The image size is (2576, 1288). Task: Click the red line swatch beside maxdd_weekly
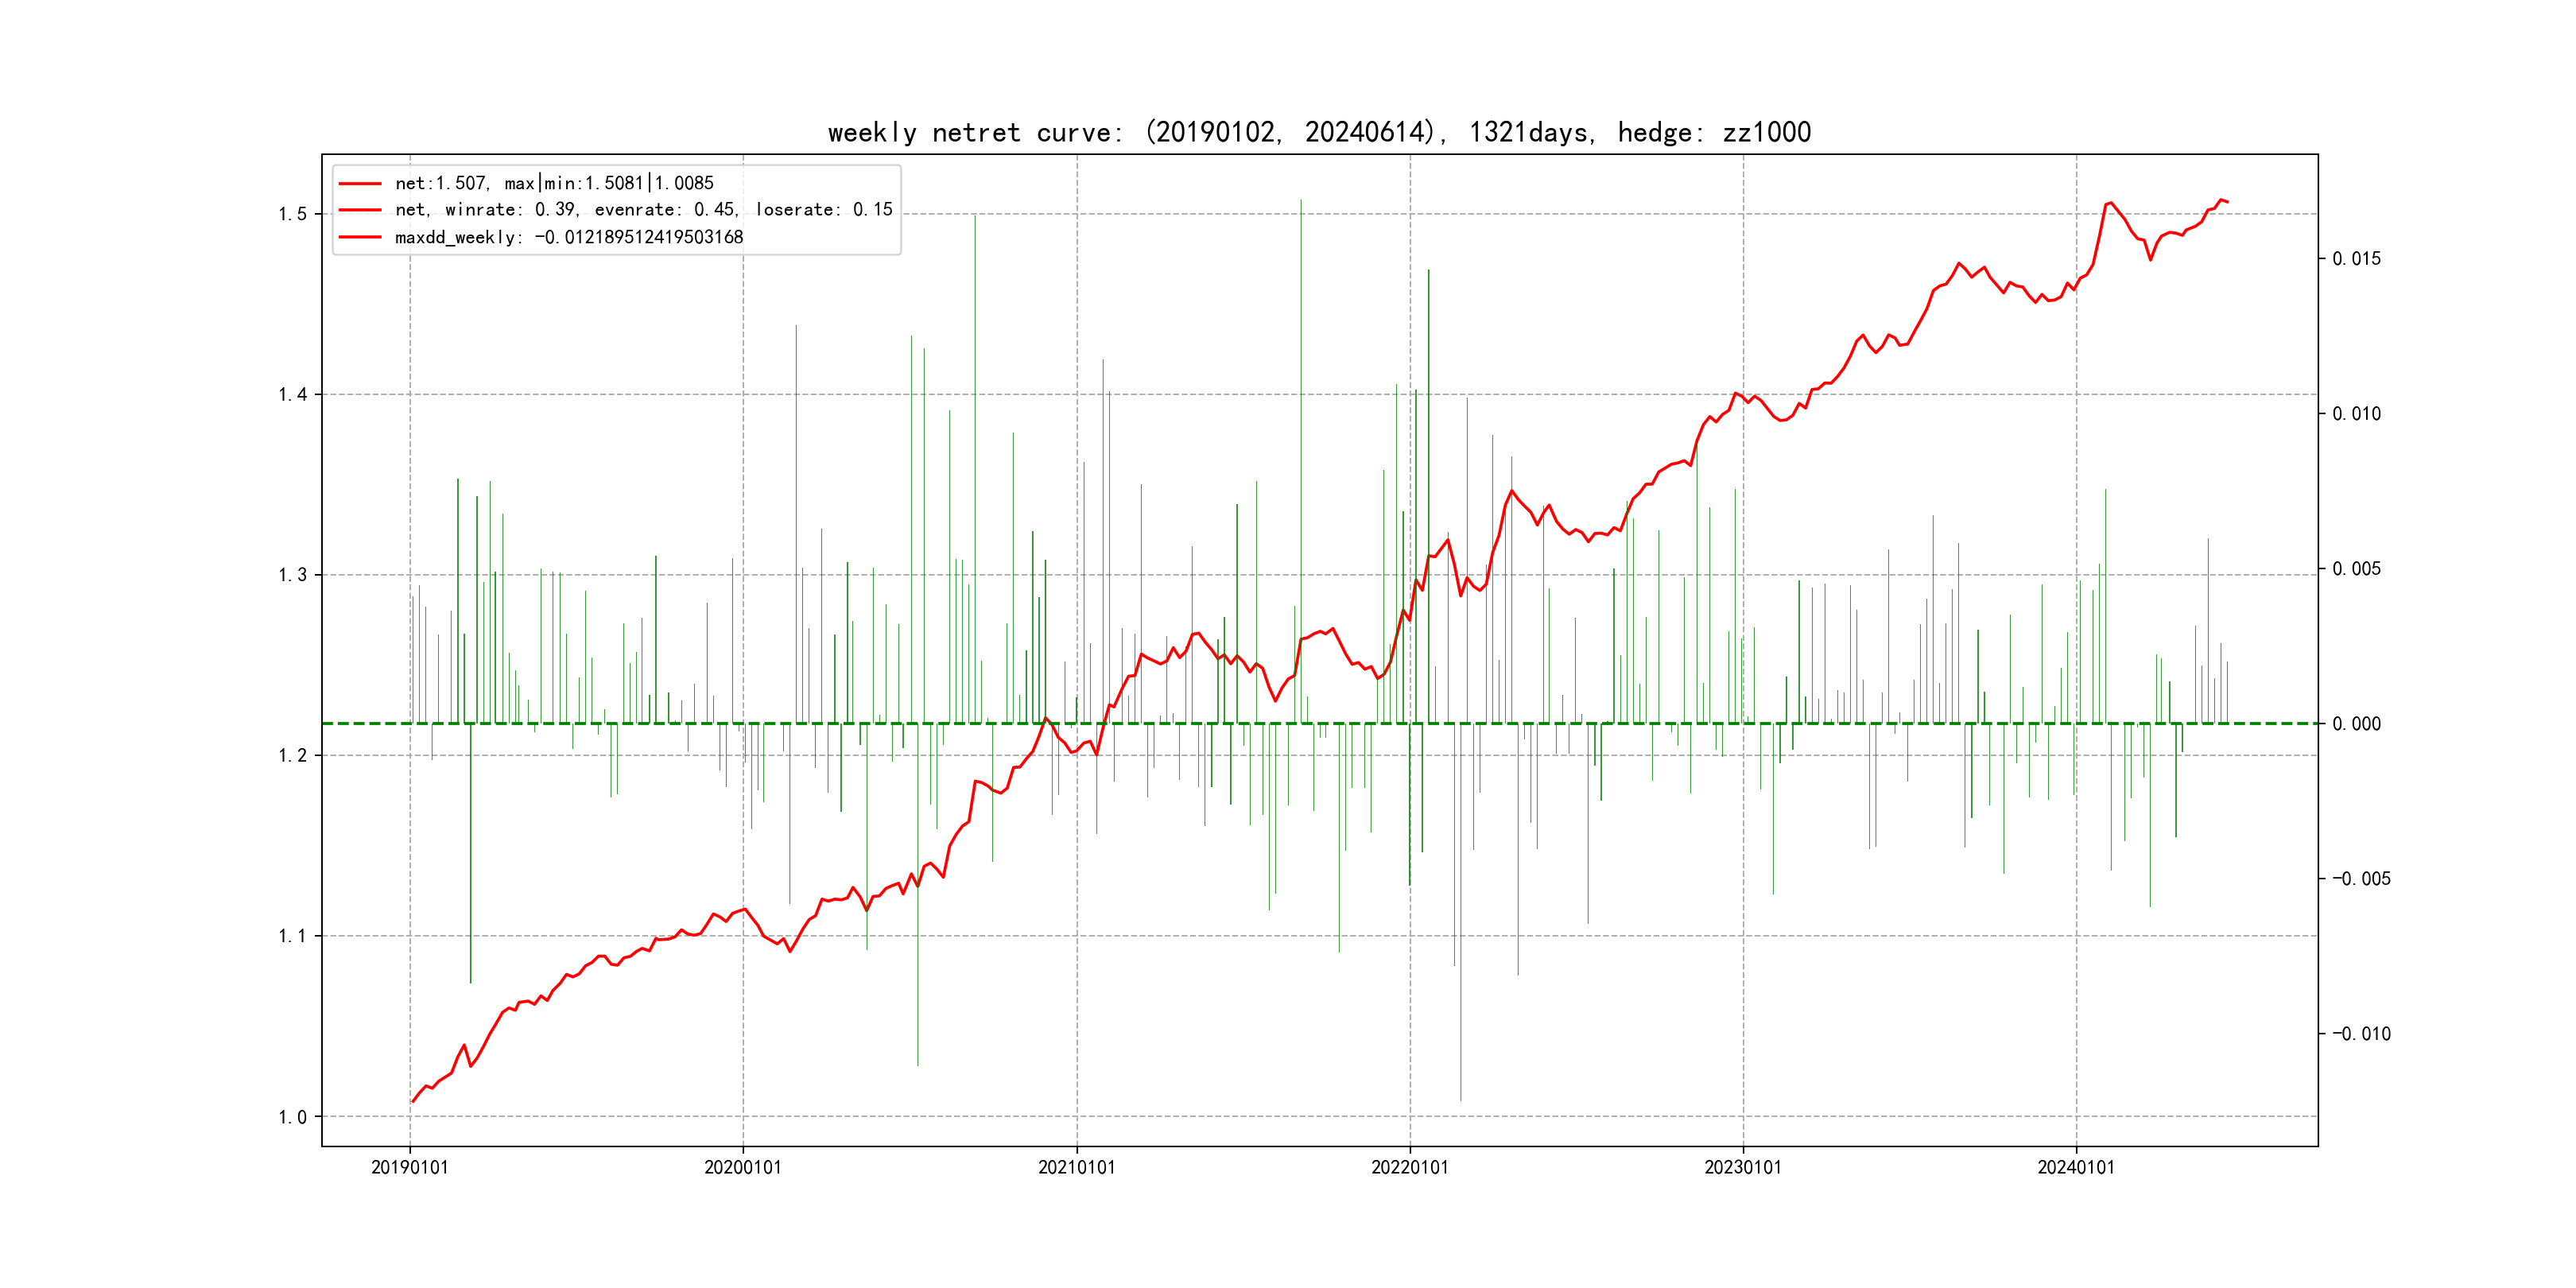(x=360, y=237)
